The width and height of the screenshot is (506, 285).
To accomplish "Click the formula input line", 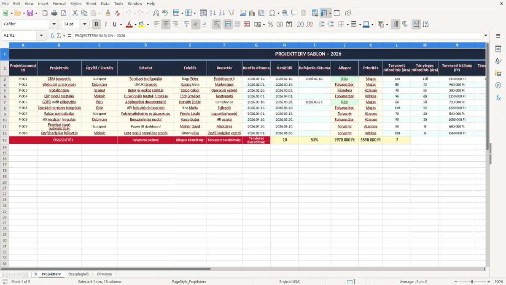I will pyautogui.click(x=277, y=35).
